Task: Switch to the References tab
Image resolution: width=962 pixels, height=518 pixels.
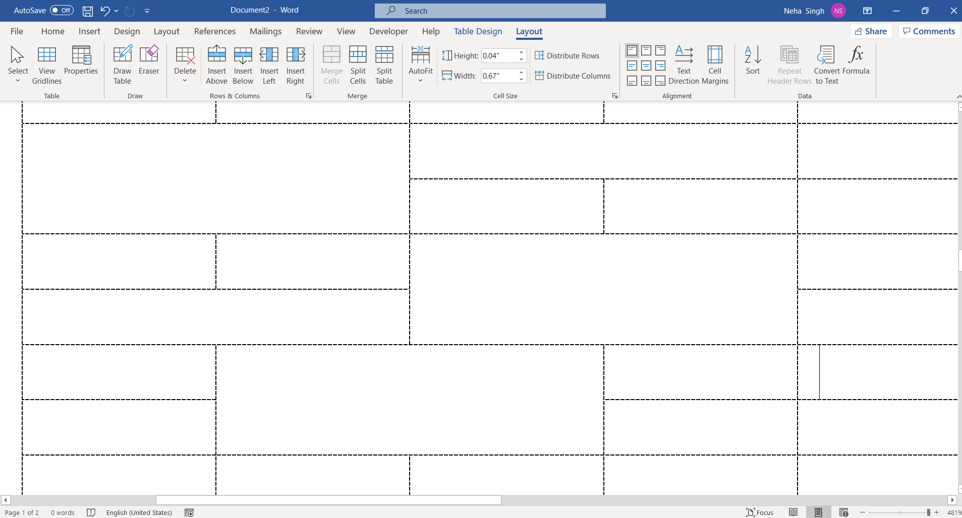Action: 215,31
